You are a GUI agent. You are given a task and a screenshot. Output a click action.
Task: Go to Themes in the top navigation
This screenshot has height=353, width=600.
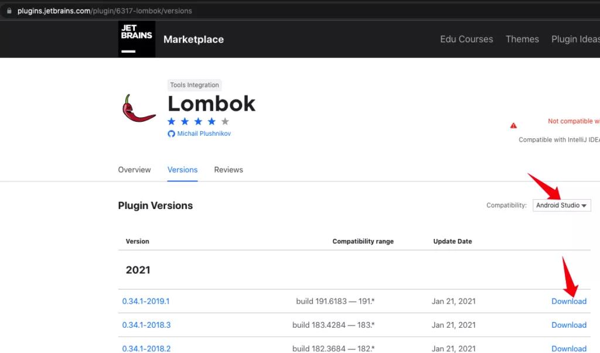522,39
